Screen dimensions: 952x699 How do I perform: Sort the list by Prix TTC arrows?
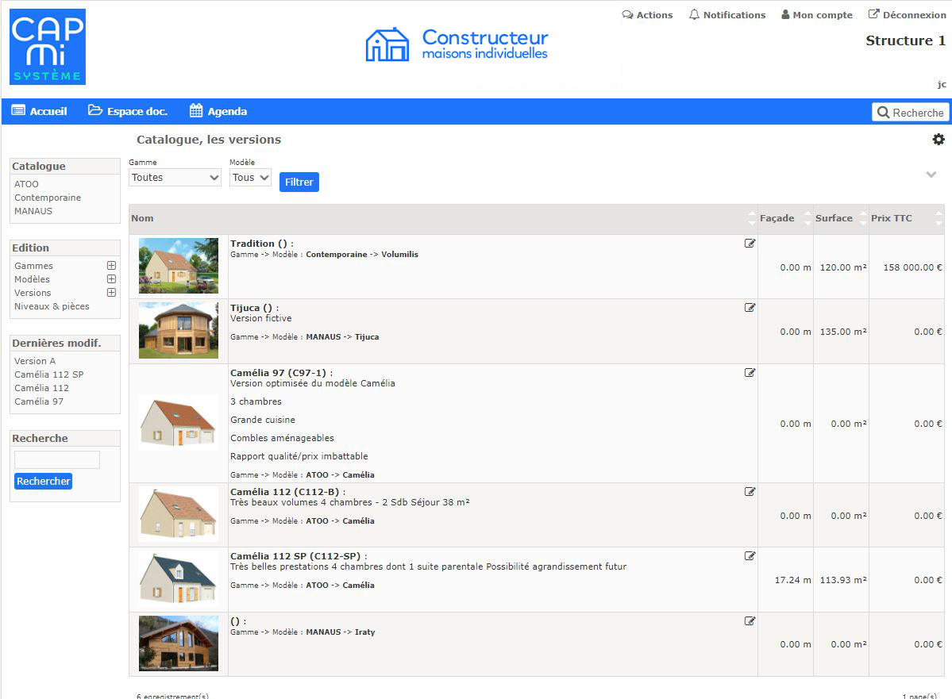tap(939, 218)
